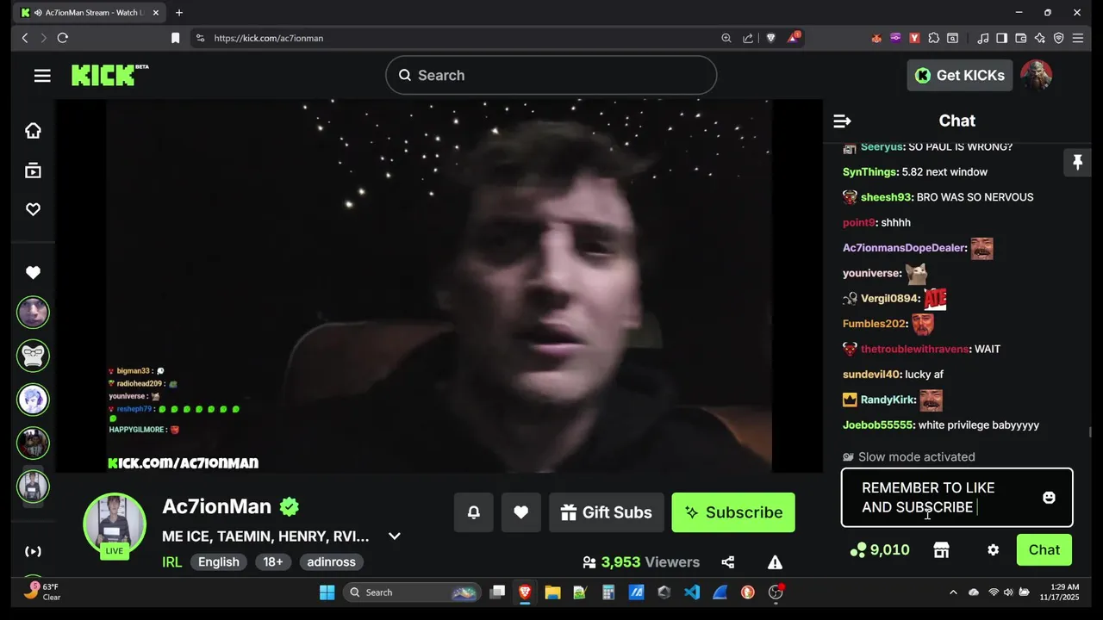Collapse the chat panel with arrow icon
The image size is (1103, 620).
[x=842, y=121]
